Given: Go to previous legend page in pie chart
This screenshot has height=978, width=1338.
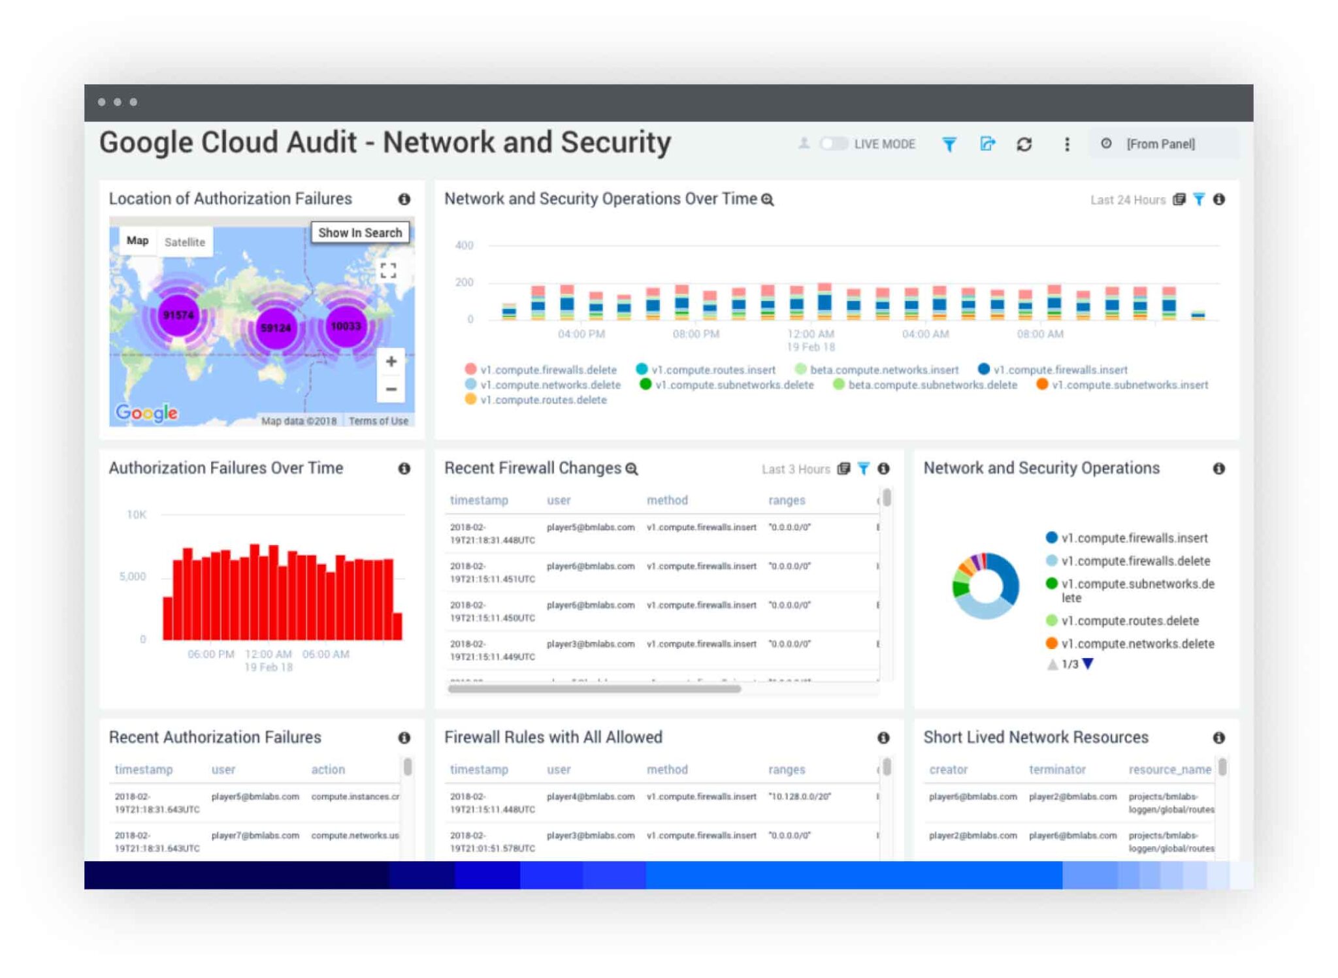Looking at the screenshot, I should pos(1052,665).
